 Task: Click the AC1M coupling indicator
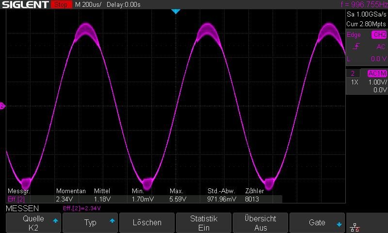(377, 73)
